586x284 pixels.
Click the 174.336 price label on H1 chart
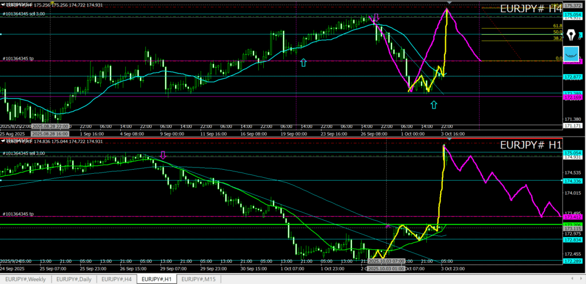pyautogui.click(x=573, y=181)
